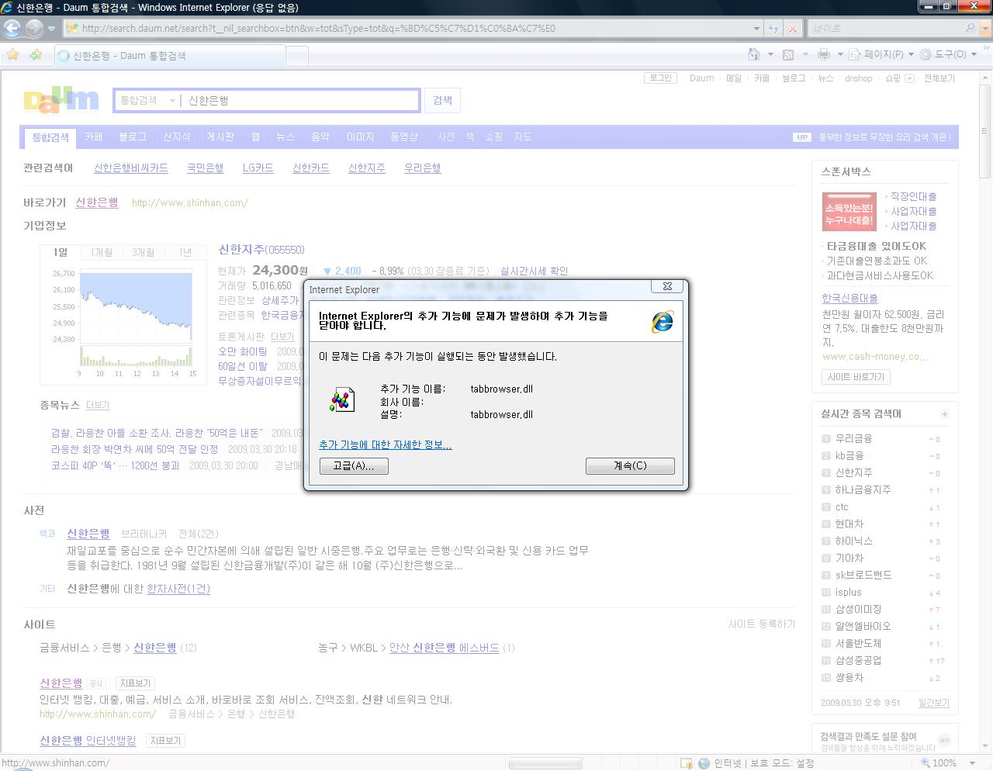Switch to the 뉴스 search tab
This screenshot has width=993, height=771.
285,137
